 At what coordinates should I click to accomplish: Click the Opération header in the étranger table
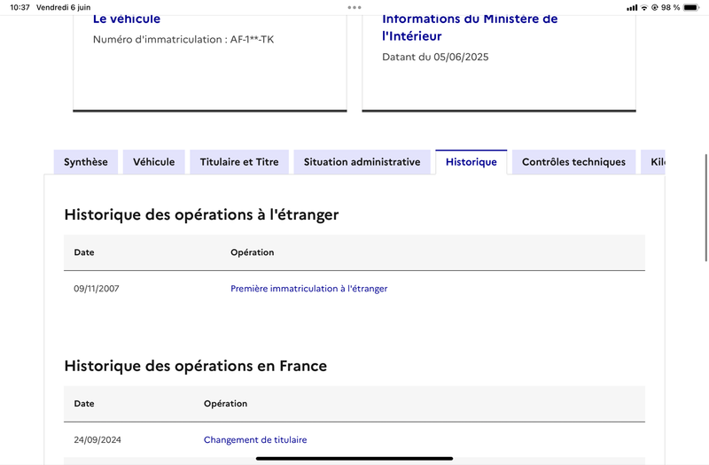click(x=253, y=252)
